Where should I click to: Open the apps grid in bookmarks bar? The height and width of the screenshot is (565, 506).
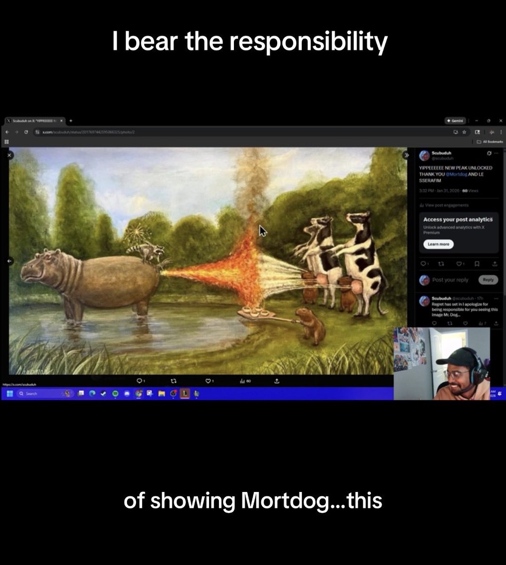click(7, 141)
